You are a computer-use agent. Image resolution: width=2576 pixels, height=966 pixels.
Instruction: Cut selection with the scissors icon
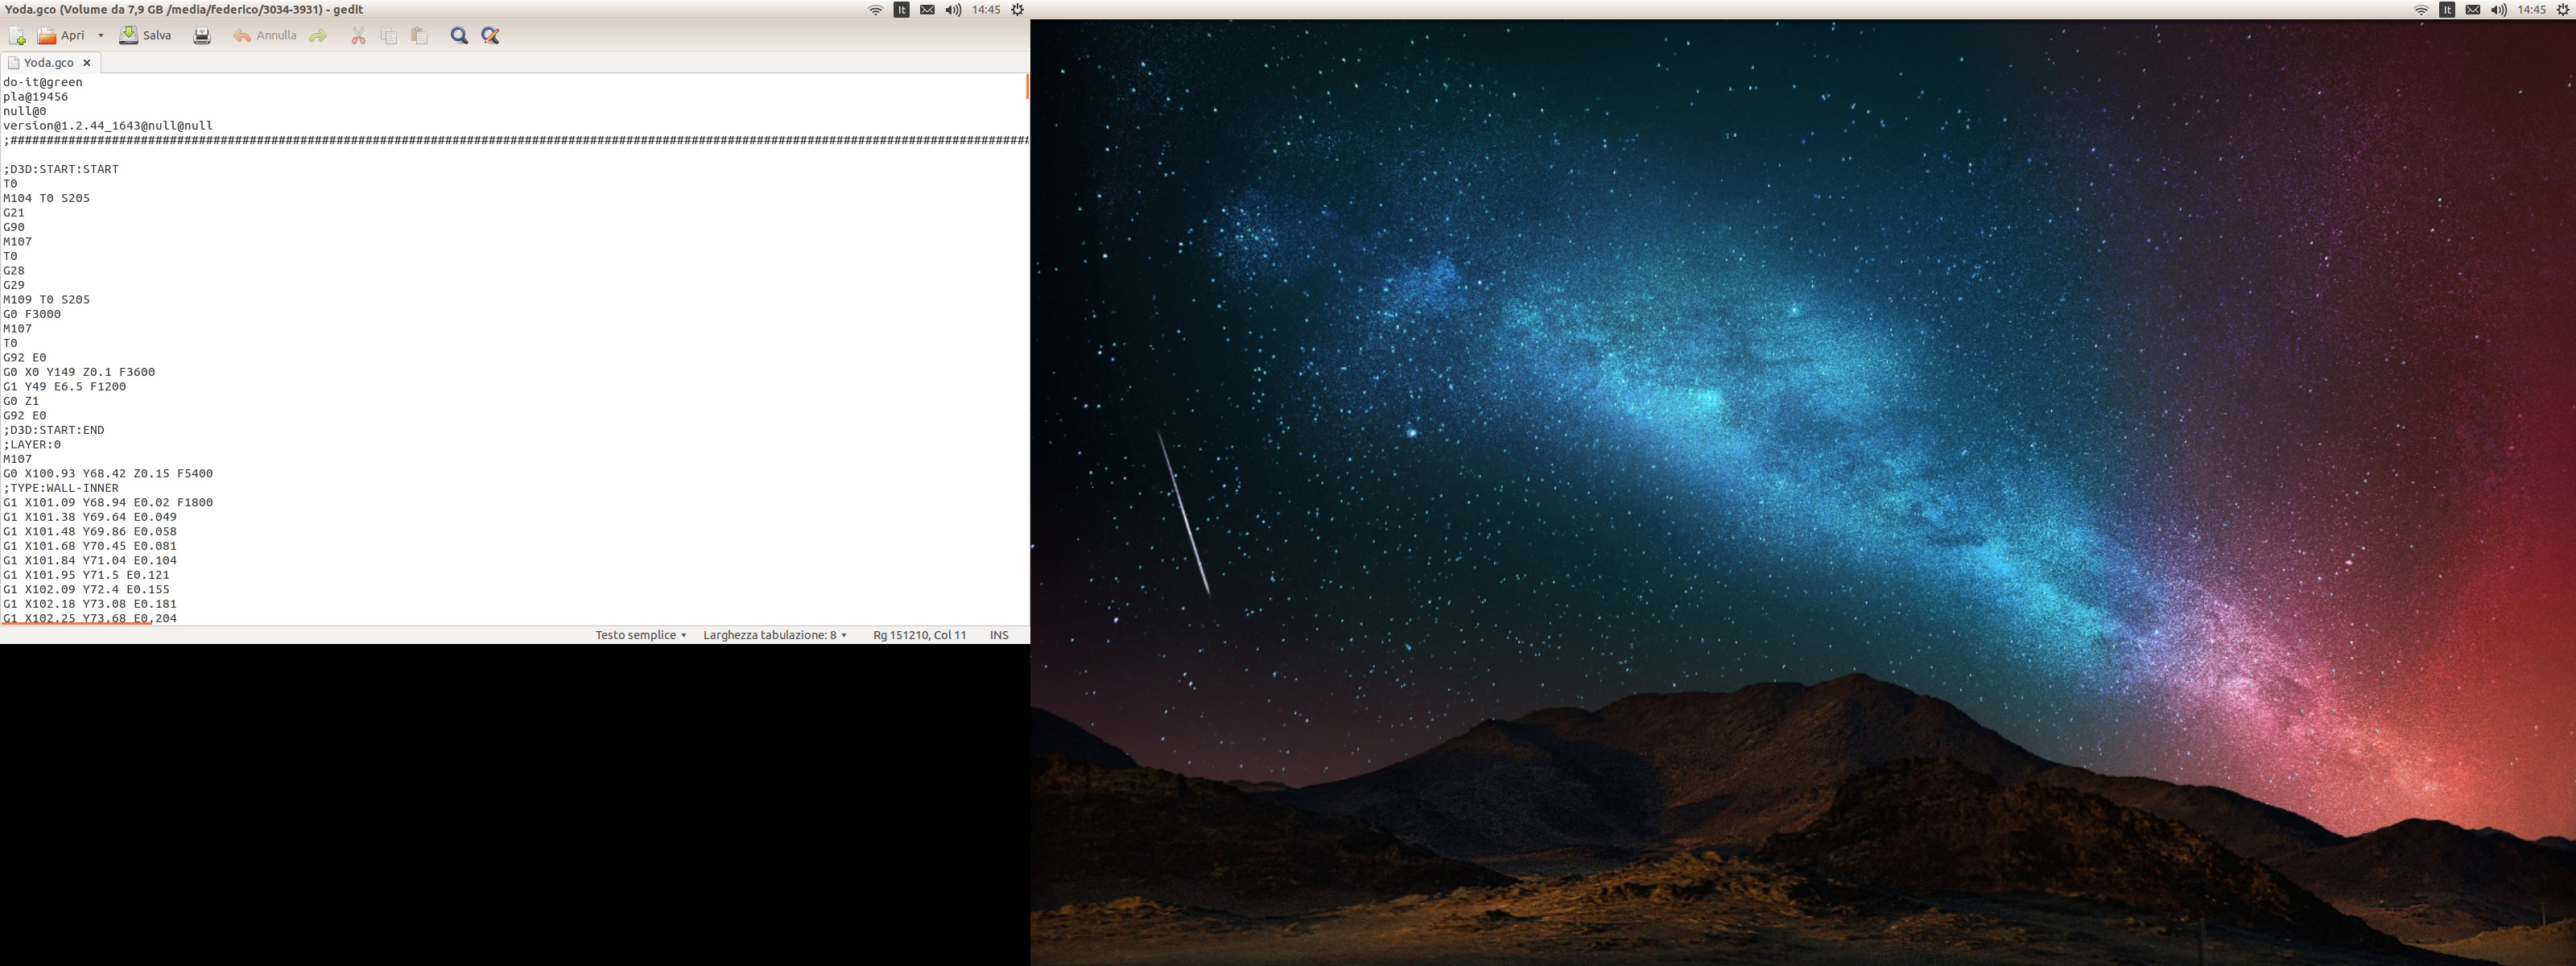[x=358, y=36]
